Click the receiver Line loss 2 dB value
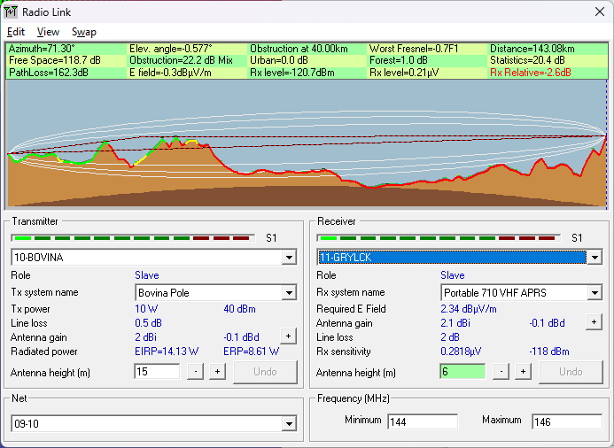 point(450,337)
